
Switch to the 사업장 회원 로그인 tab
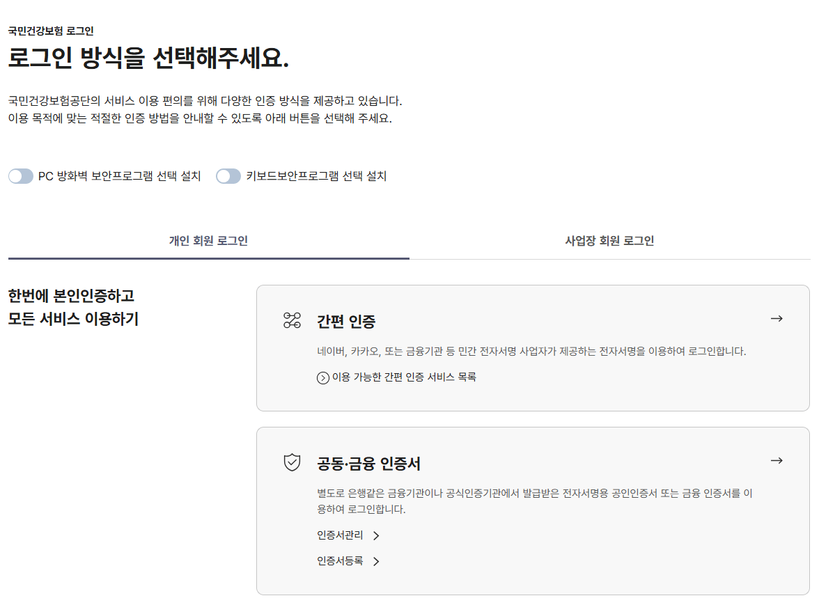coord(609,239)
